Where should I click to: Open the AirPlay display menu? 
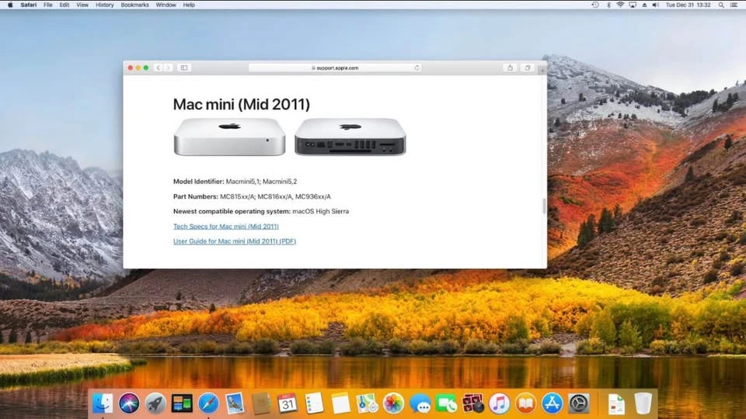click(633, 5)
